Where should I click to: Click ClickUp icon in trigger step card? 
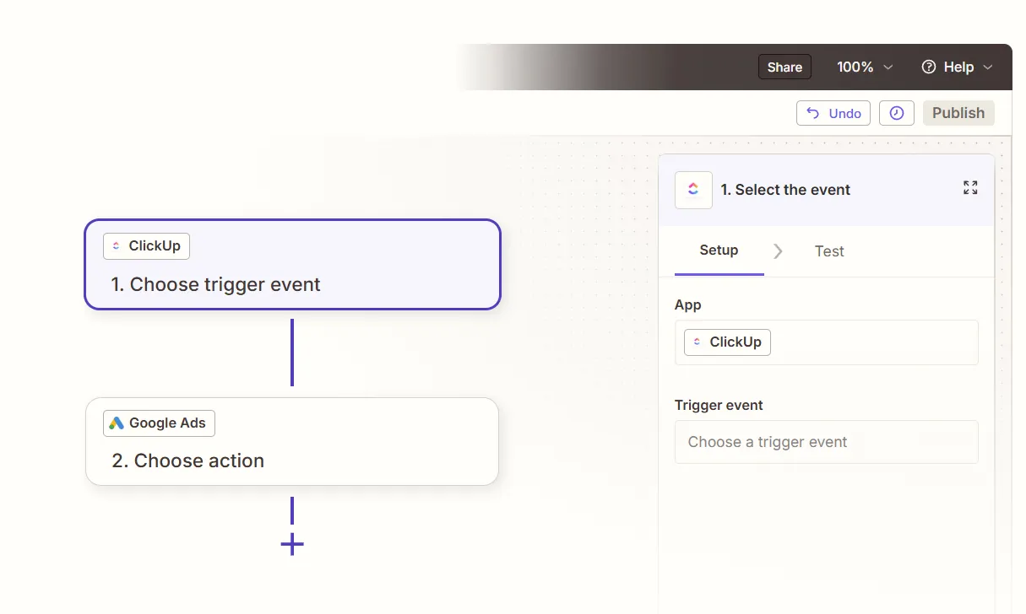(x=117, y=246)
